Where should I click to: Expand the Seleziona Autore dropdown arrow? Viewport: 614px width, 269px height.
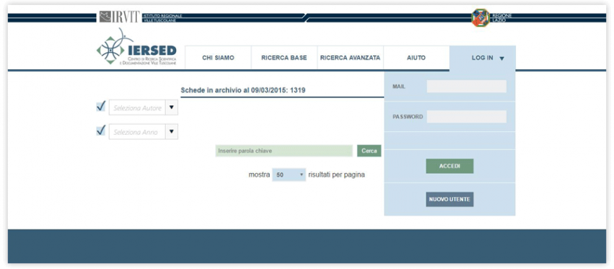coord(172,107)
